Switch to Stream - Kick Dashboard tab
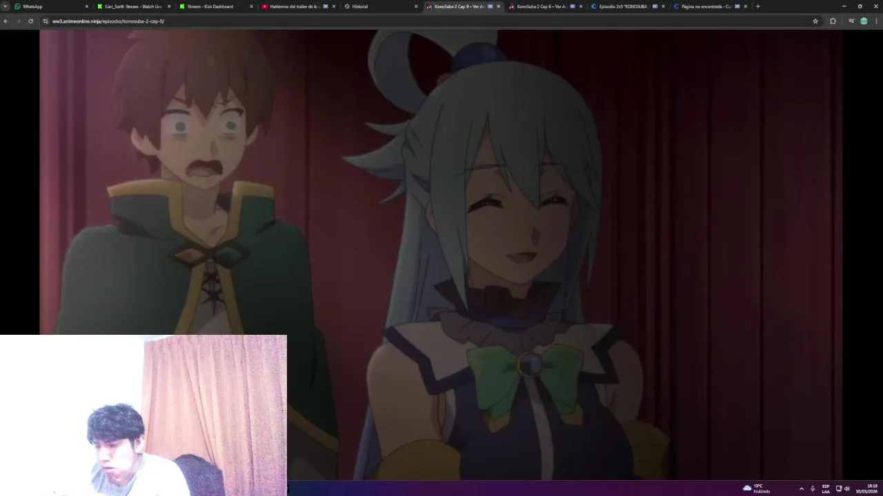Viewport: 883px width, 496px height. click(215, 6)
